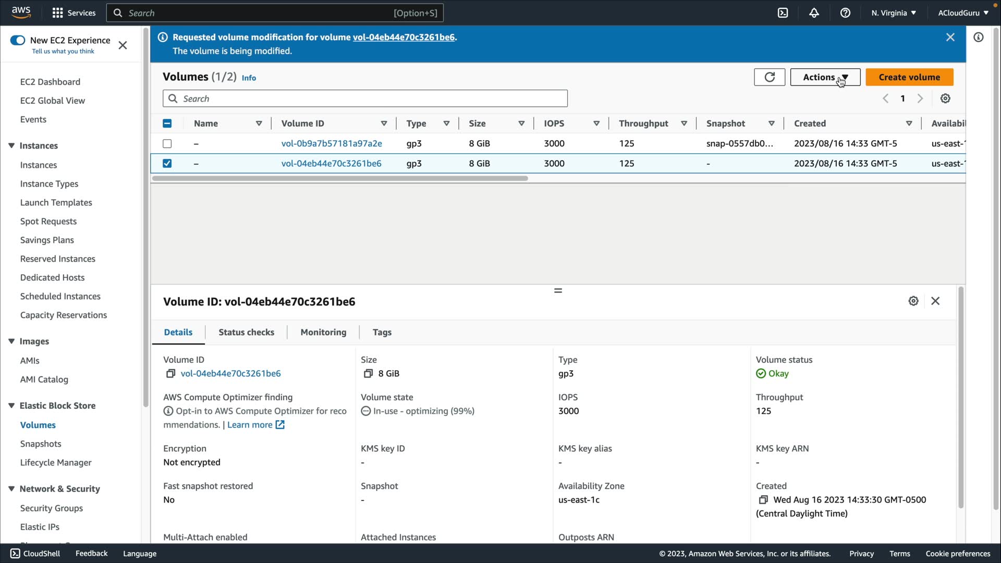Viewport: 1001px width, 563px height.
Task: Switch to the Status checks tab
Action: (246, 333)
